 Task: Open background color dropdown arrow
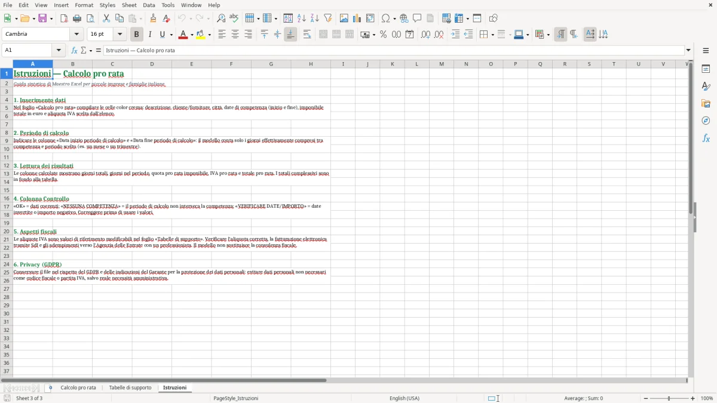[210, 35]
